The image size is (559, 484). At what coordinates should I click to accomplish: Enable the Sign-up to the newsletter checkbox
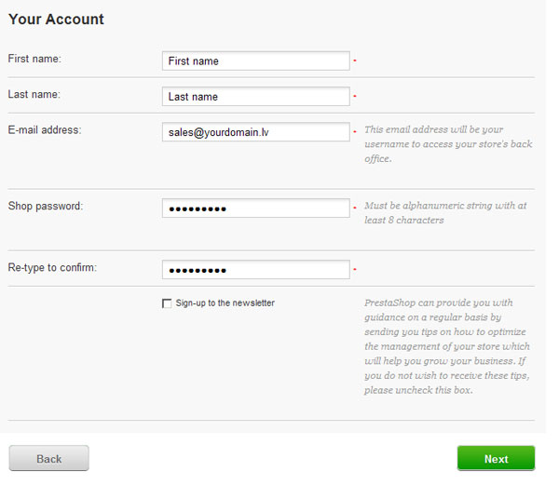tap(167, 303)
